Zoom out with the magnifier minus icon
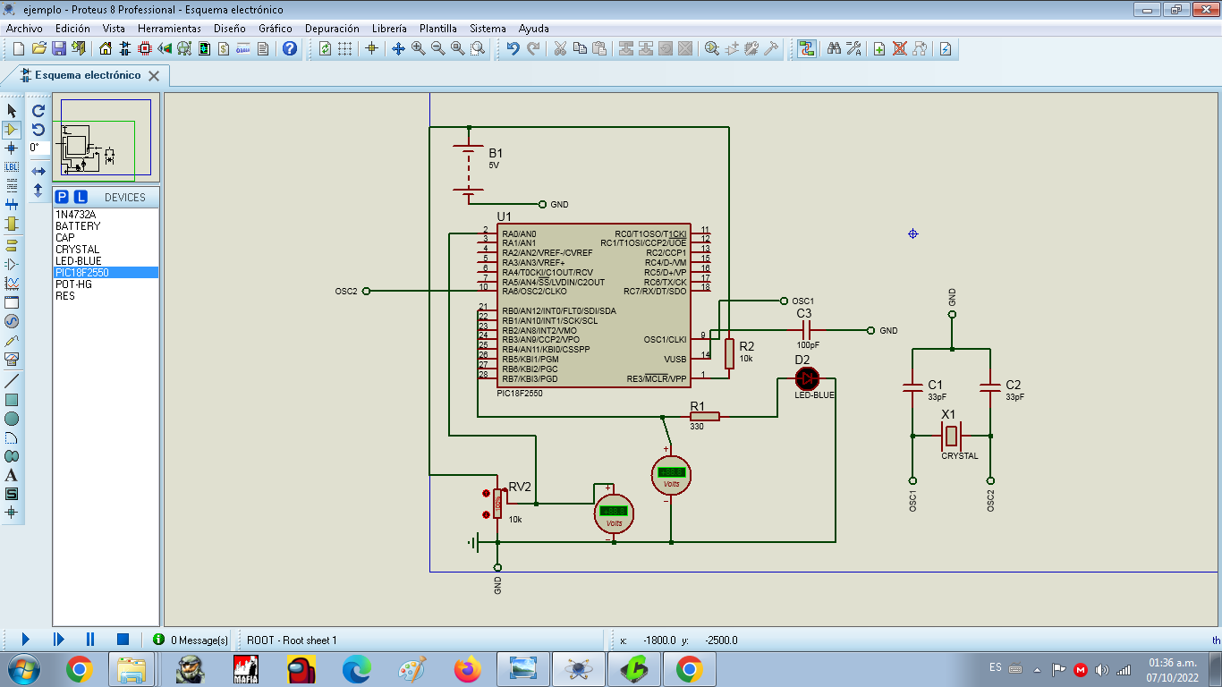The height and width of the screenshot is (687, 1222). click(438, 48)
